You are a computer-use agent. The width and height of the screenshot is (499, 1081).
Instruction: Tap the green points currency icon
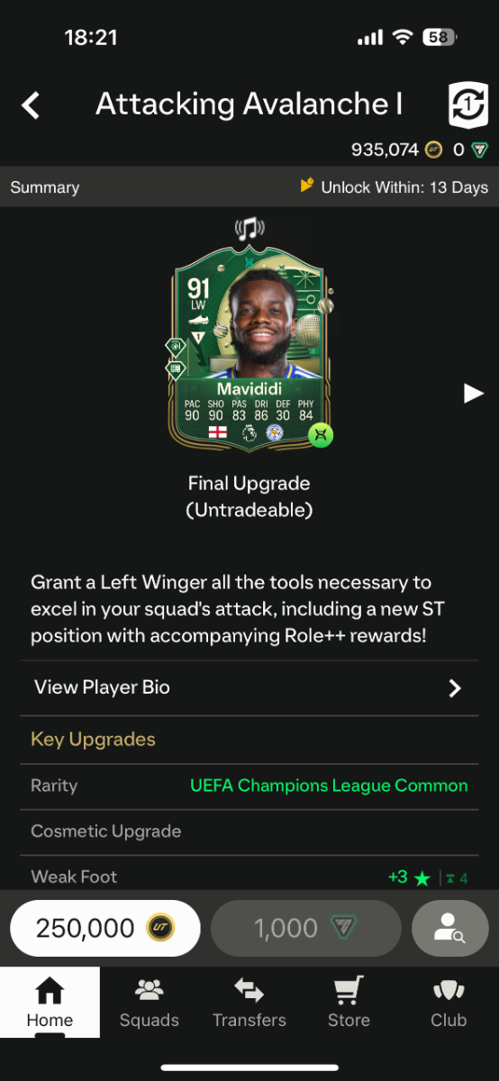[x=480, y=150]
